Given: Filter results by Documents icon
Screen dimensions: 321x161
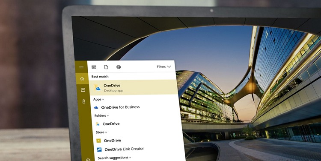Looking at the screenshot, I should tap(106, 67).
